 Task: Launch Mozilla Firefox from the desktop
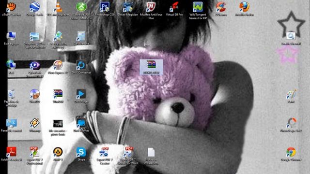click(244, 7)
